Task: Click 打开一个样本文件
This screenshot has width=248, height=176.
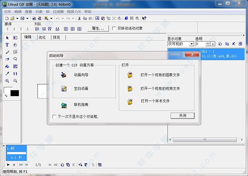Action: point(155,101)
